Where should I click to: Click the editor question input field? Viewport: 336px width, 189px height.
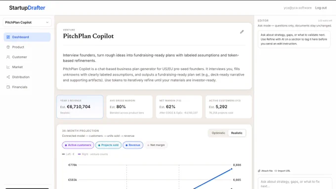point(295,184)
